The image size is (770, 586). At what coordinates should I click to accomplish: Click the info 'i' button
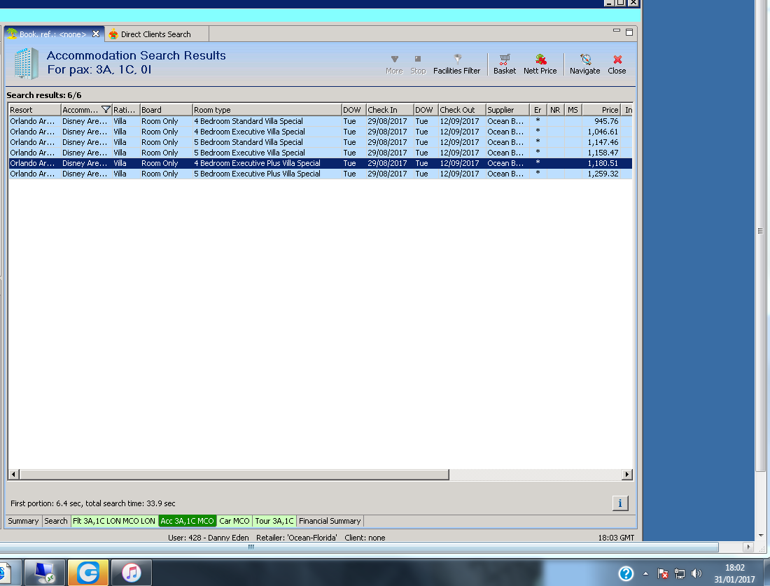tap(619, 503)
